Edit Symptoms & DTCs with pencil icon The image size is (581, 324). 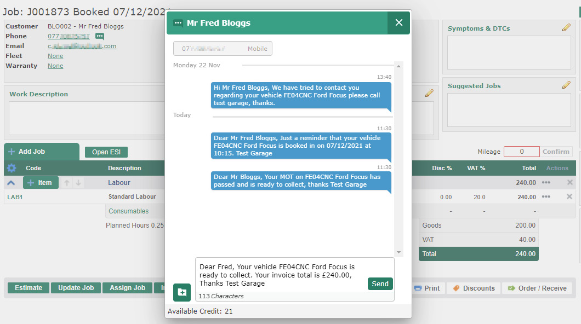[566, 28]
